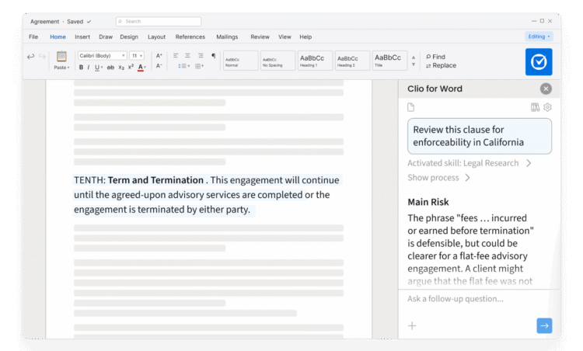Image resolution: width=583 pixels, height=351 pixels.
Task: Click the Agreement document title
Action: point(44,22)
